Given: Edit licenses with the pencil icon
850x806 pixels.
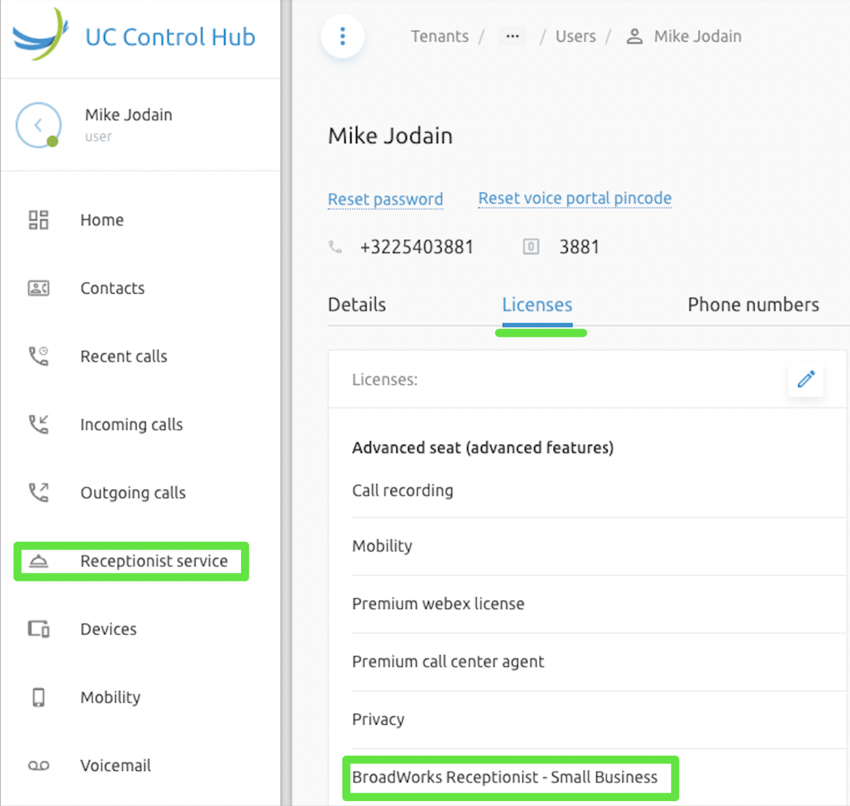Looking at the screenshot, I should tap(806, 379).
